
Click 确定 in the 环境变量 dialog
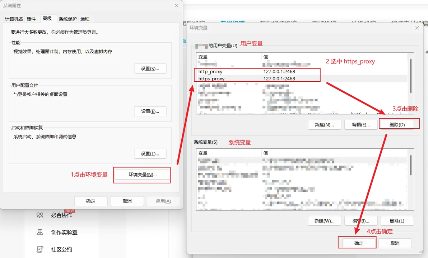coord(359,243)
